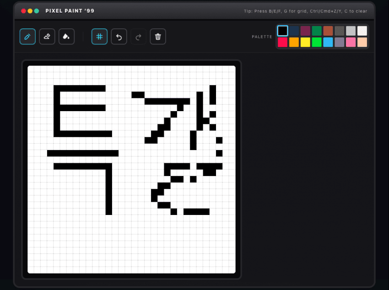Pick the black palette swatch

282,31
